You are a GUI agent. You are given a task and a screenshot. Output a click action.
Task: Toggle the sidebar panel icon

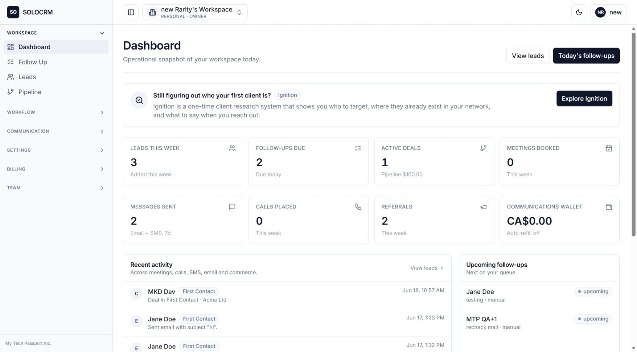point(131,12)
